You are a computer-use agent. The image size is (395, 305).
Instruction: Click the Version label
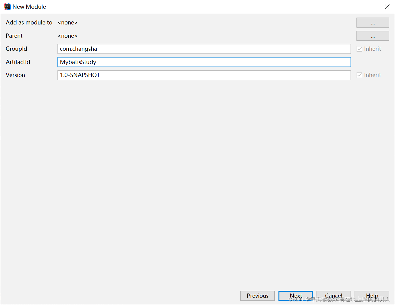click(x=15, y=75)
